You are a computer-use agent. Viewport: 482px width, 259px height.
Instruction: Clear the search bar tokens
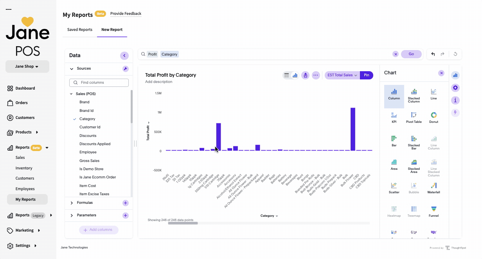[396, 54]
